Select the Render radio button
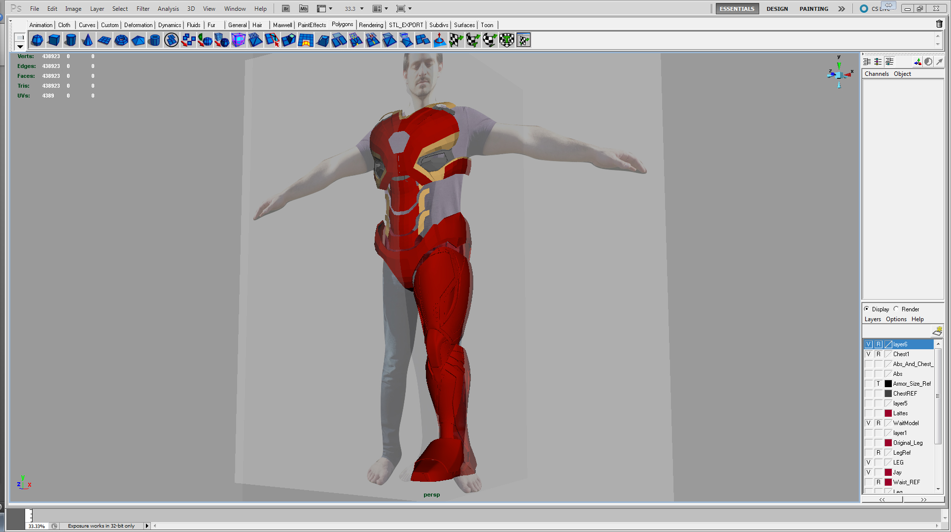 point(896,309)
